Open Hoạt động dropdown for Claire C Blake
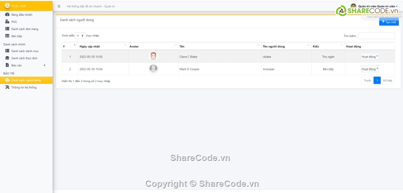The height and width of the screenshot is (193, 403). tap(370, 56)
